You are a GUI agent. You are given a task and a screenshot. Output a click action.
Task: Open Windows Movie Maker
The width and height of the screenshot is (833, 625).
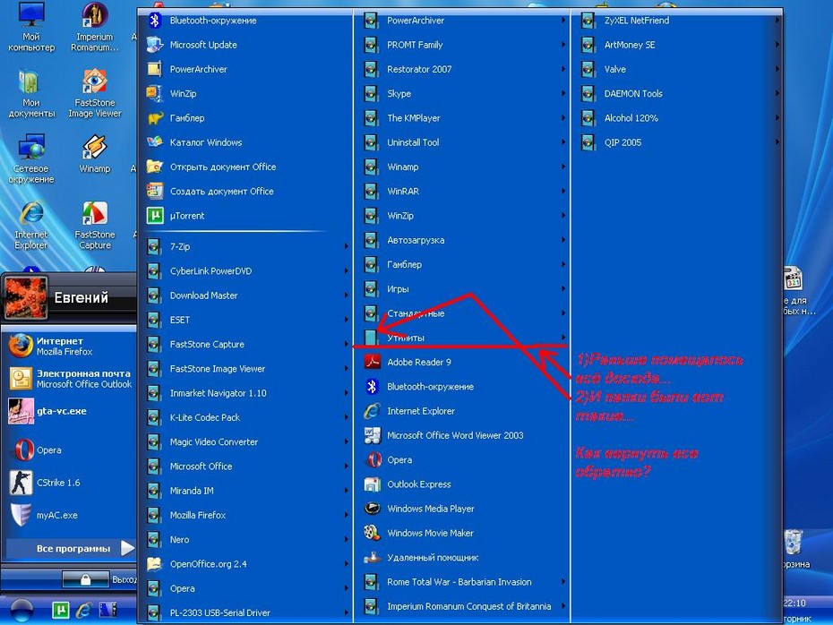(x=461, y=534)
